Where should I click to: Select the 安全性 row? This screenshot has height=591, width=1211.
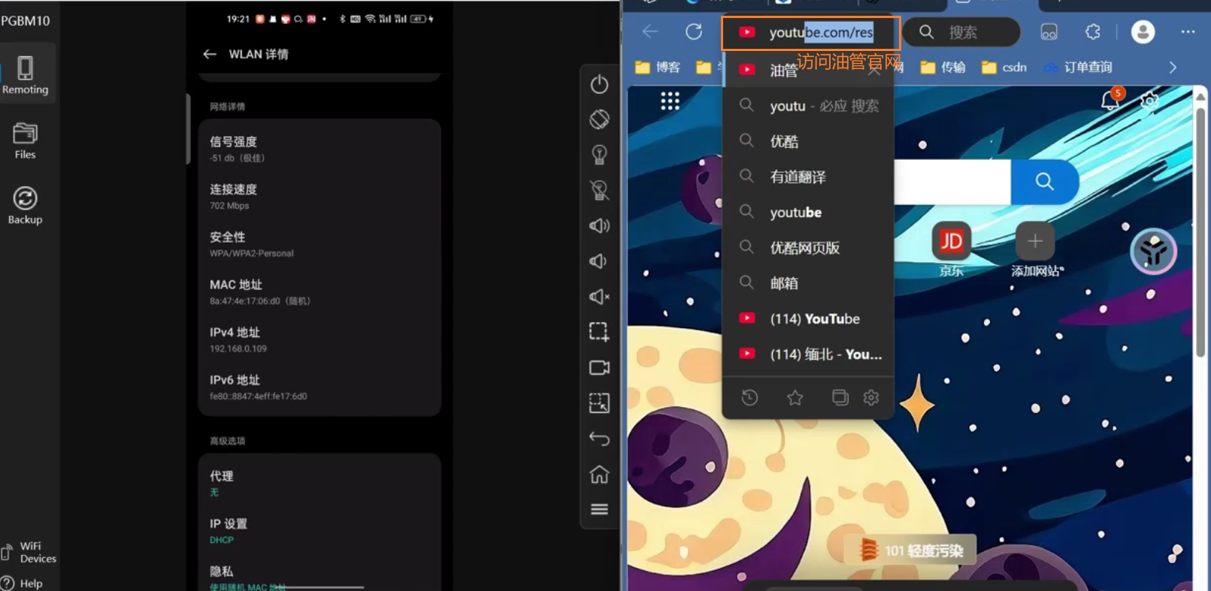click(319, 244)
